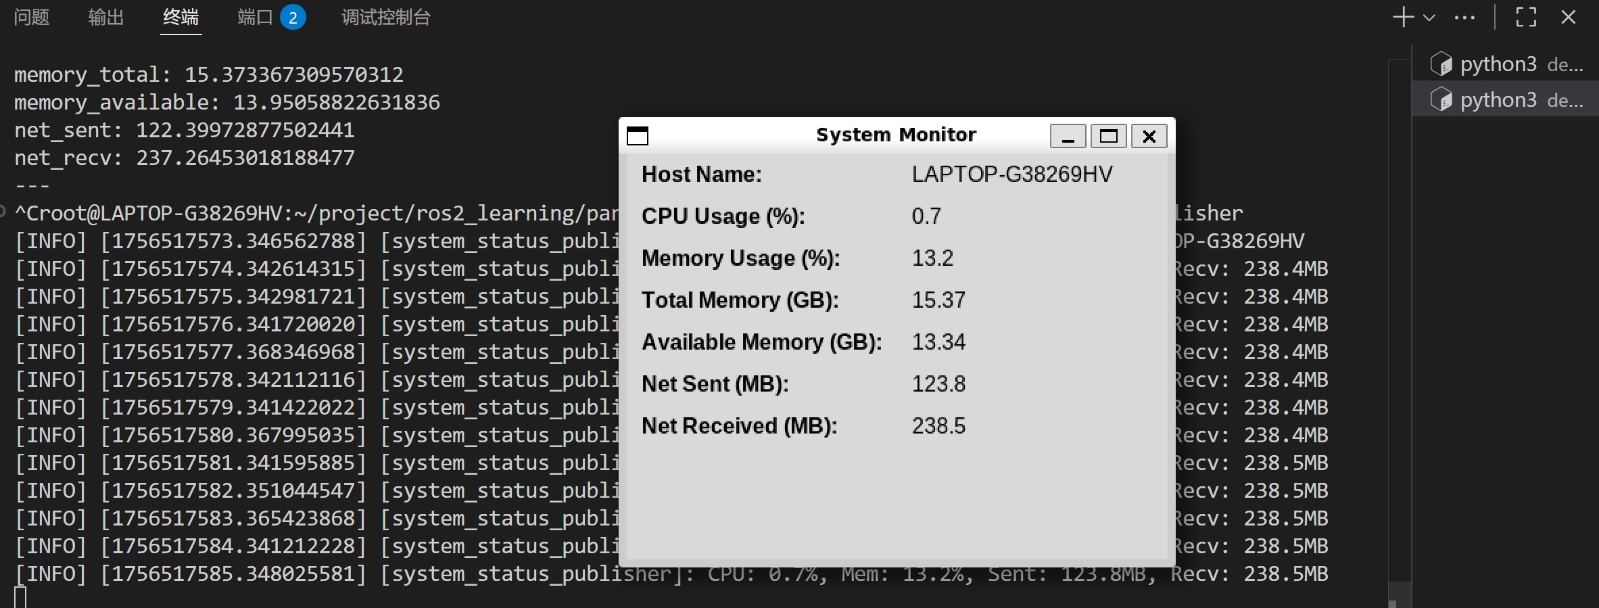This screenshot has width=1599, height=608.
Task: Switch to the 调试控制台 tab
Action: [x=385, y=18]
